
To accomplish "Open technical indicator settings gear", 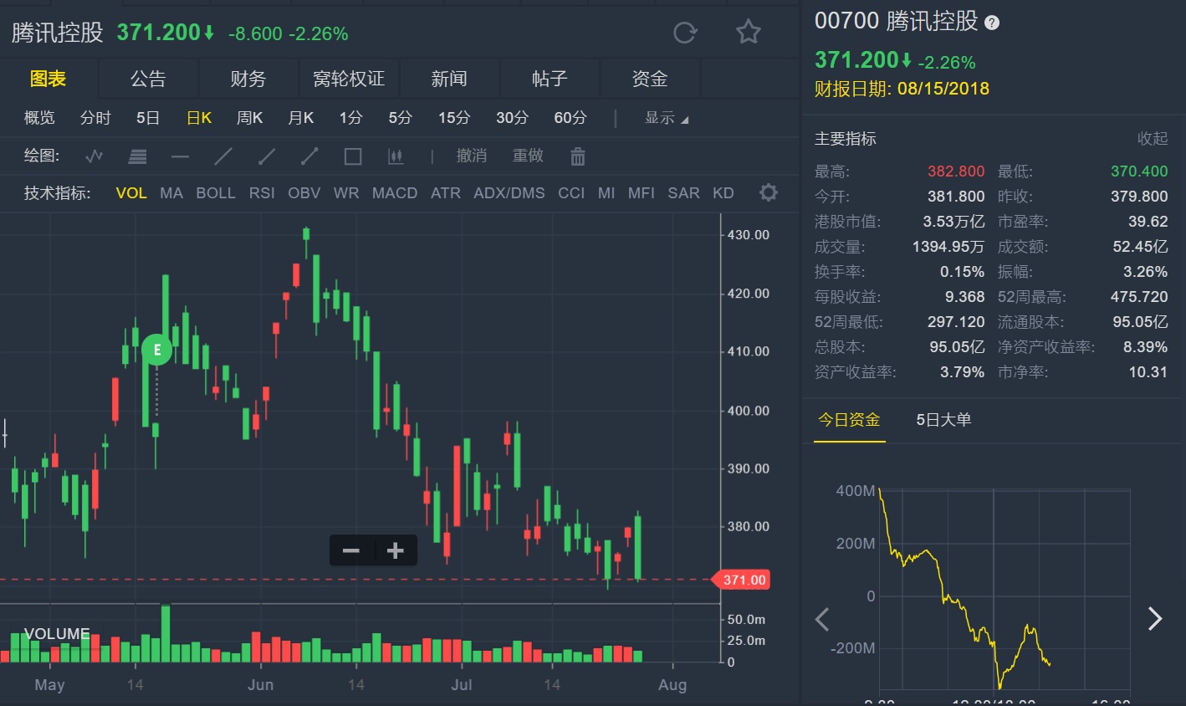I will 768,193.
